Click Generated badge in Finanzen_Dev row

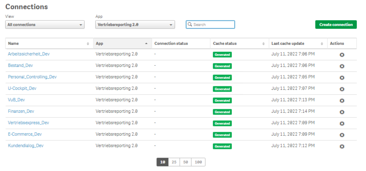point(222,112)
